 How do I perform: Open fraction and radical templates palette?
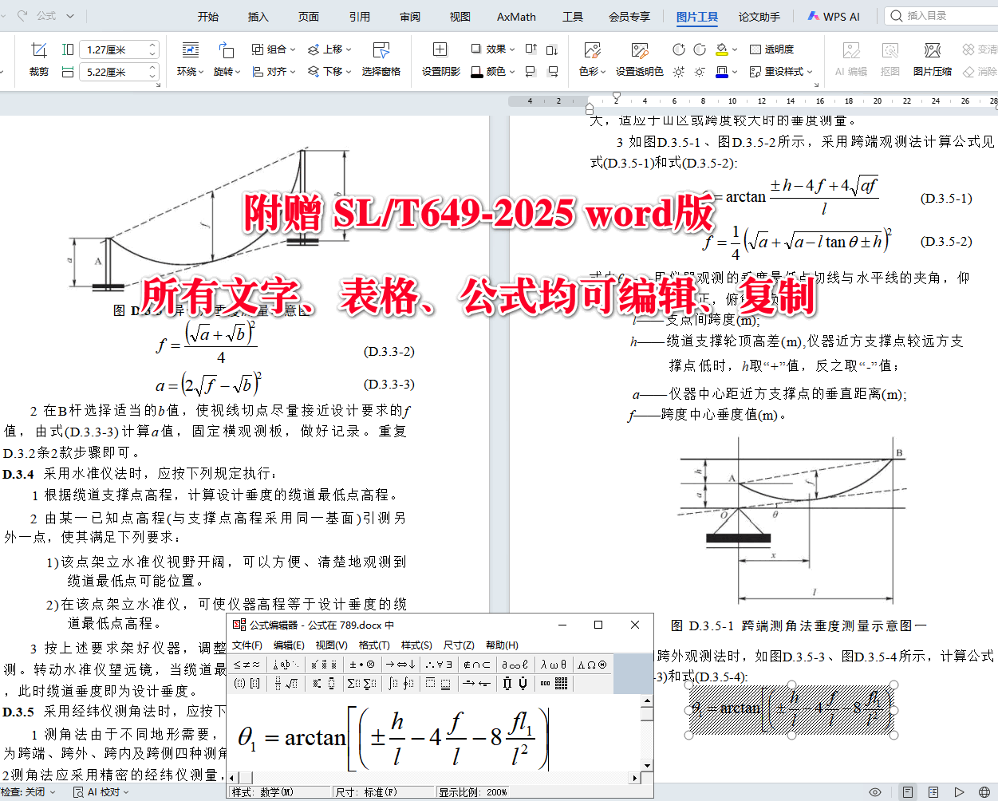[x=286, y=683]
